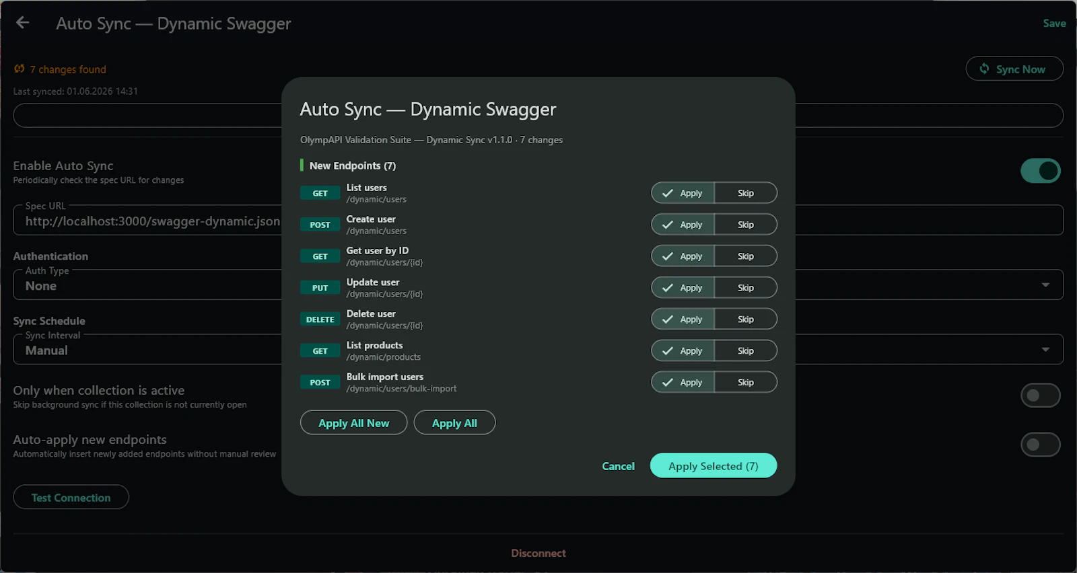Viewport: 1077px width, 573px height.
Task: Click the POST badge for Bulk import users
Action: coord(320,383)
